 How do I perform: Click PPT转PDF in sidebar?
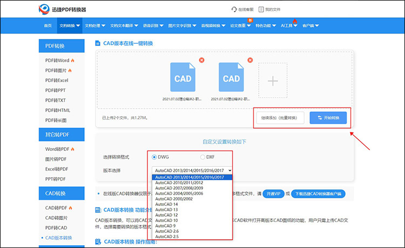[x=55, y=179]
